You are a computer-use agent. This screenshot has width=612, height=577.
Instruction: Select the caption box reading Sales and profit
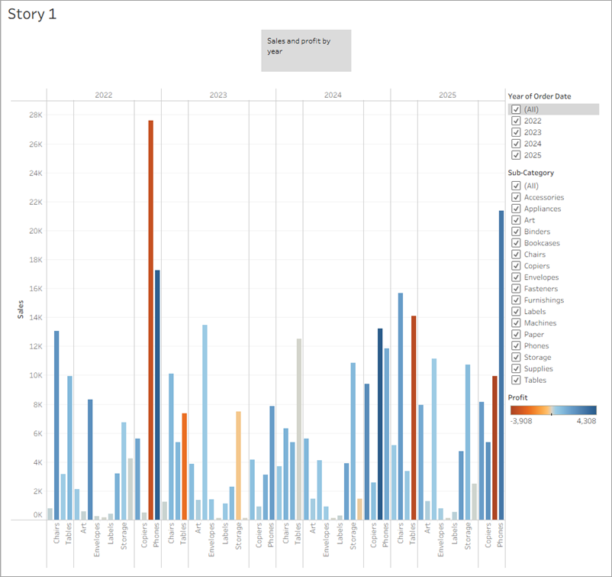point(305,50)
